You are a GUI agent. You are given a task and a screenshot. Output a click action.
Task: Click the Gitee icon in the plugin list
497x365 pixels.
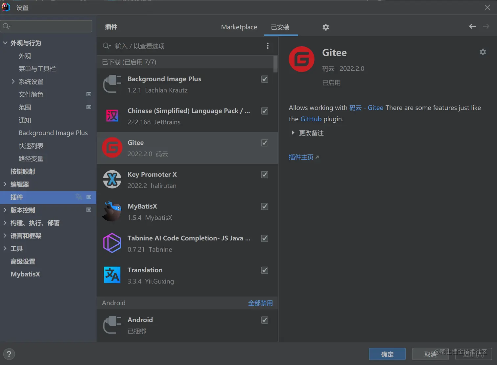click(112, 148)
